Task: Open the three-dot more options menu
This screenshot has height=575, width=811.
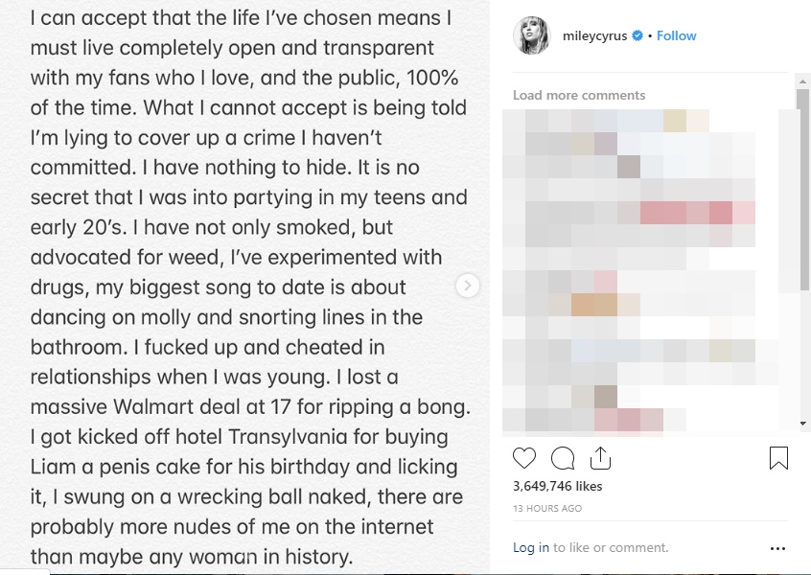Action: click(x=777, y=549)
